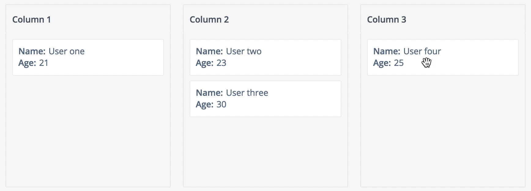Click the empty area of Column 3
This screenshot has height=191, width=531.
click(443, 131)
